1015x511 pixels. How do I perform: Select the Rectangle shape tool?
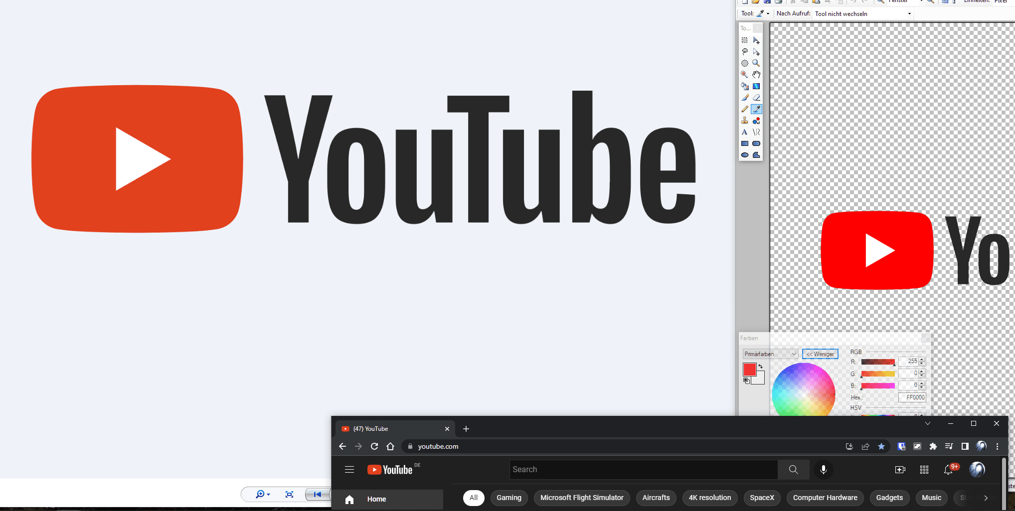tap(745, 143)
